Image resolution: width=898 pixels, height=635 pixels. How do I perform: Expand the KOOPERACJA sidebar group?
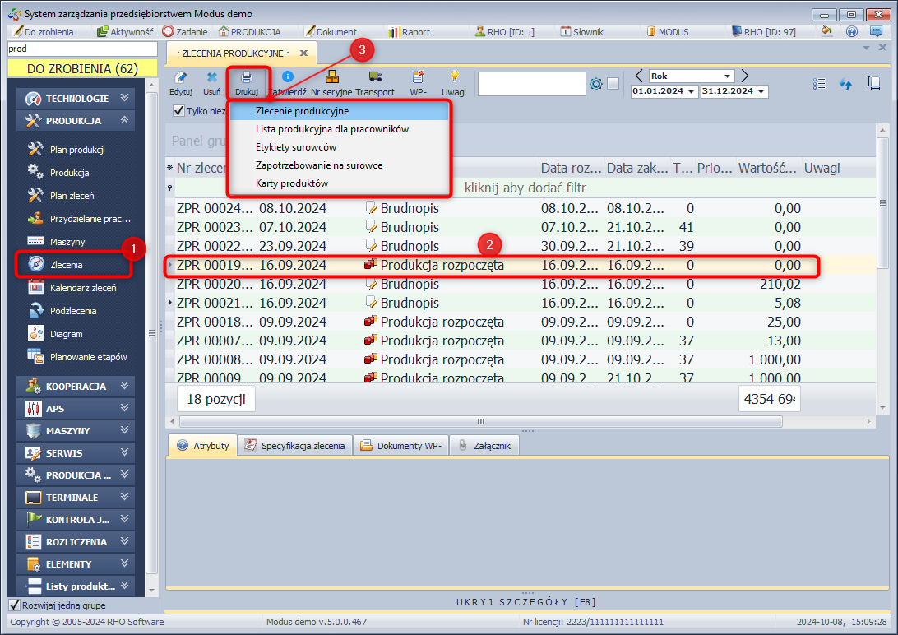coord(77,386)
